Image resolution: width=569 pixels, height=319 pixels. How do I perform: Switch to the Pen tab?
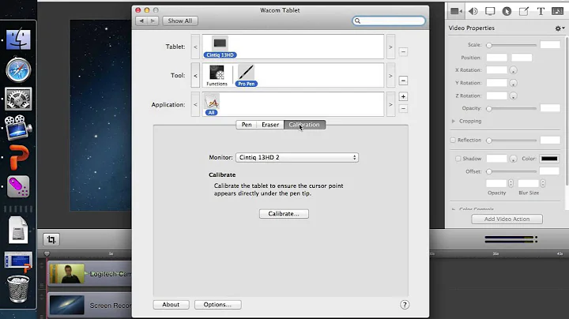pyautogui.click(x=247, y=125)
